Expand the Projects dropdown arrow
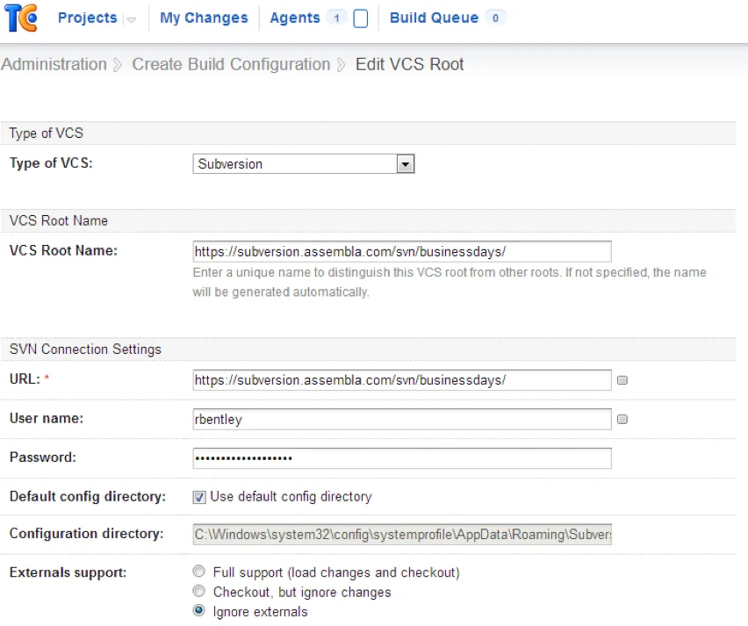 [x=131, y=19]
